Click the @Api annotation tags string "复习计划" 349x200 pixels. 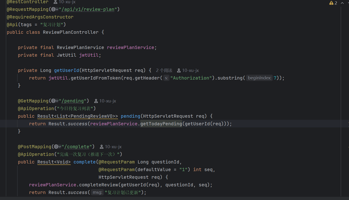click(x=52, y=24)
